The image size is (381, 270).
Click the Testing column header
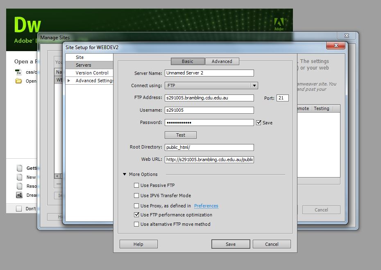[x=322, y=108]
